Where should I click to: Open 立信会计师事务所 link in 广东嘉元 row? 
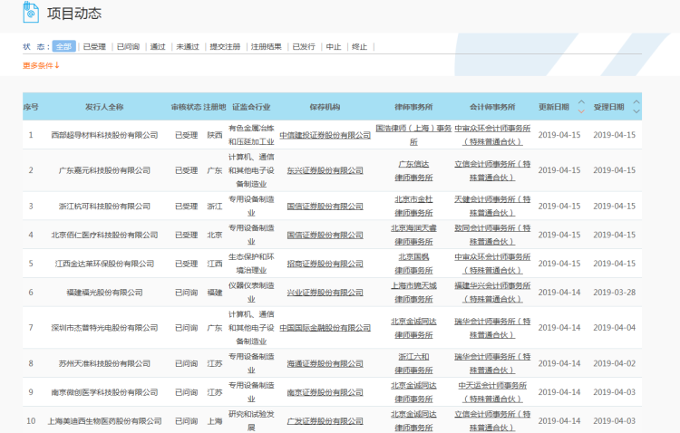(x=492, y=171)
